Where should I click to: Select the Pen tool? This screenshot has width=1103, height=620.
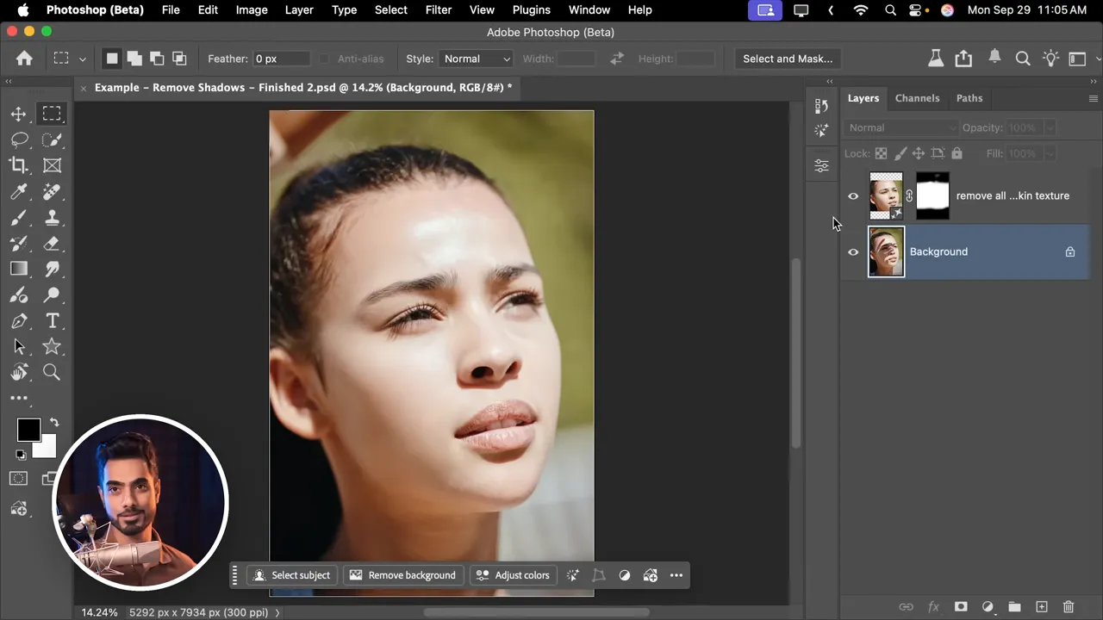(x=18, y=320)
